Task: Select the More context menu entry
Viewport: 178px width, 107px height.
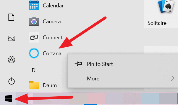Action: point(123,79)
